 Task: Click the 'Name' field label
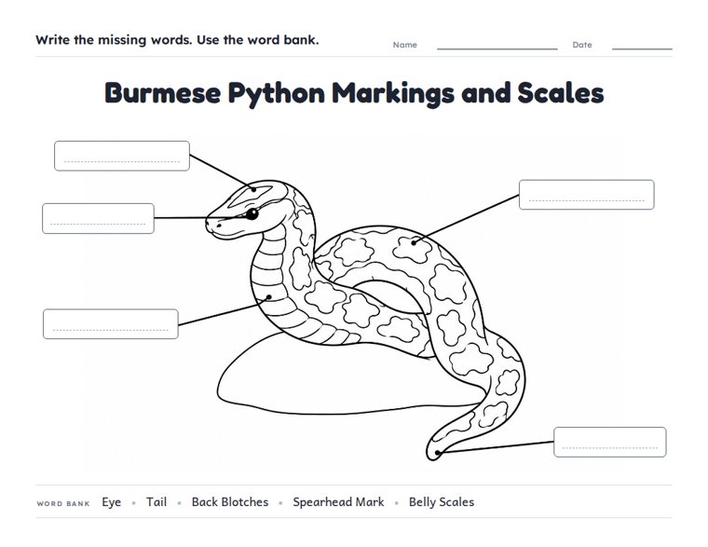click(404, 45)
